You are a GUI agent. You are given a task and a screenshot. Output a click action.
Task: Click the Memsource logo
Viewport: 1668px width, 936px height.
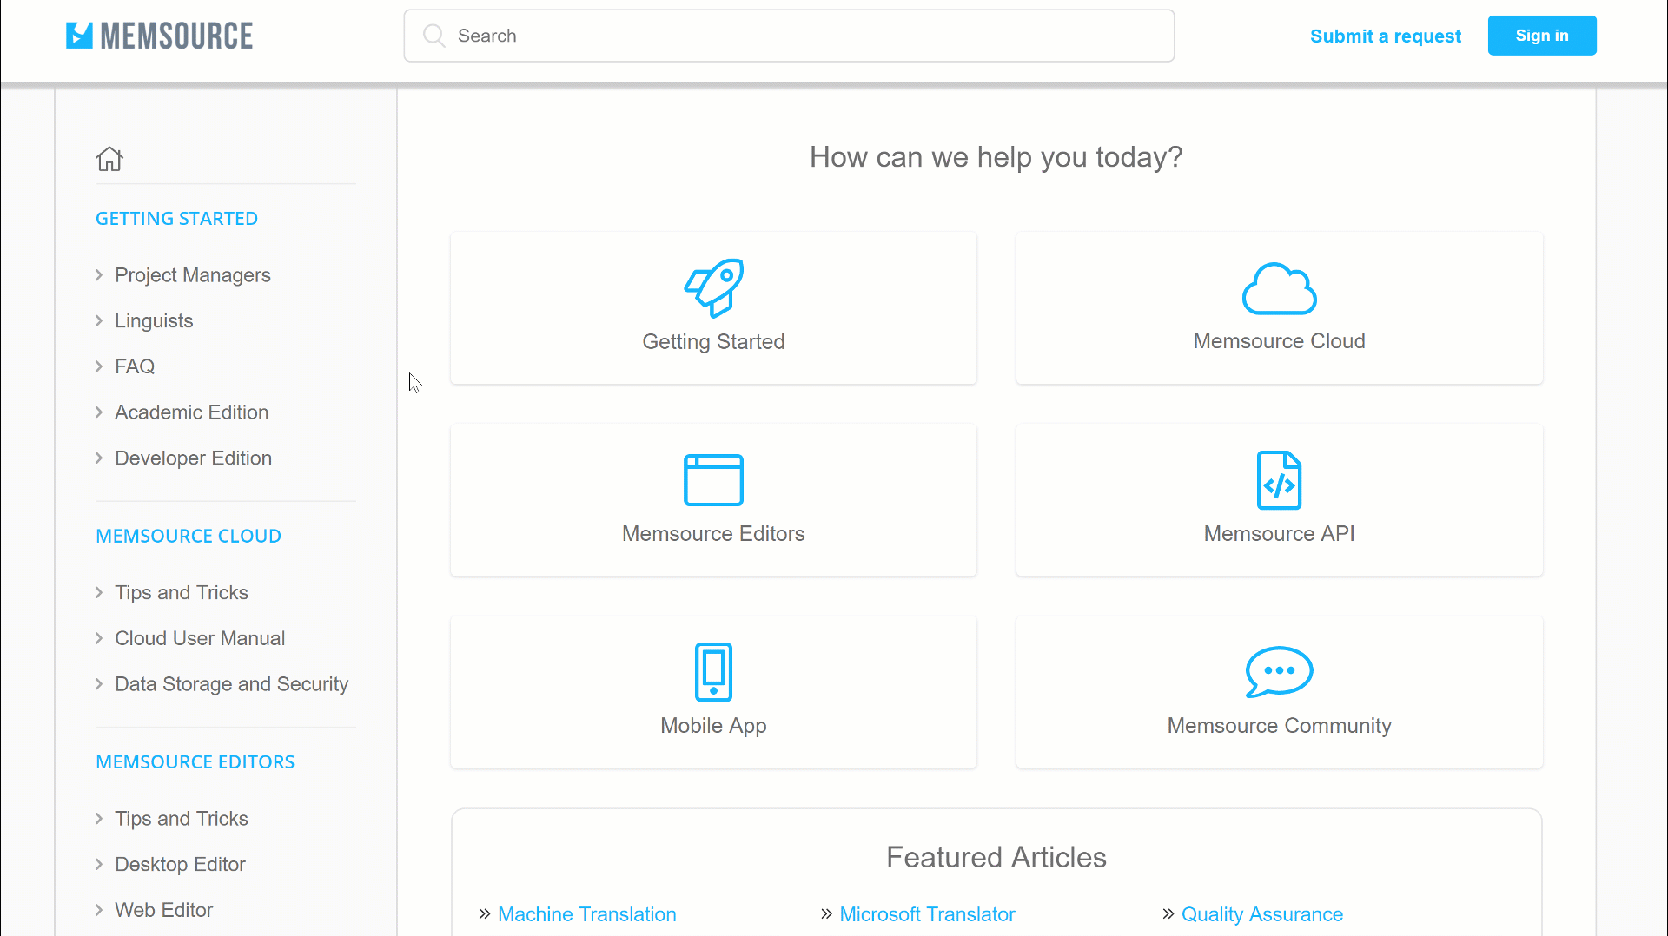pyautogui.click(x=160, y=36)
